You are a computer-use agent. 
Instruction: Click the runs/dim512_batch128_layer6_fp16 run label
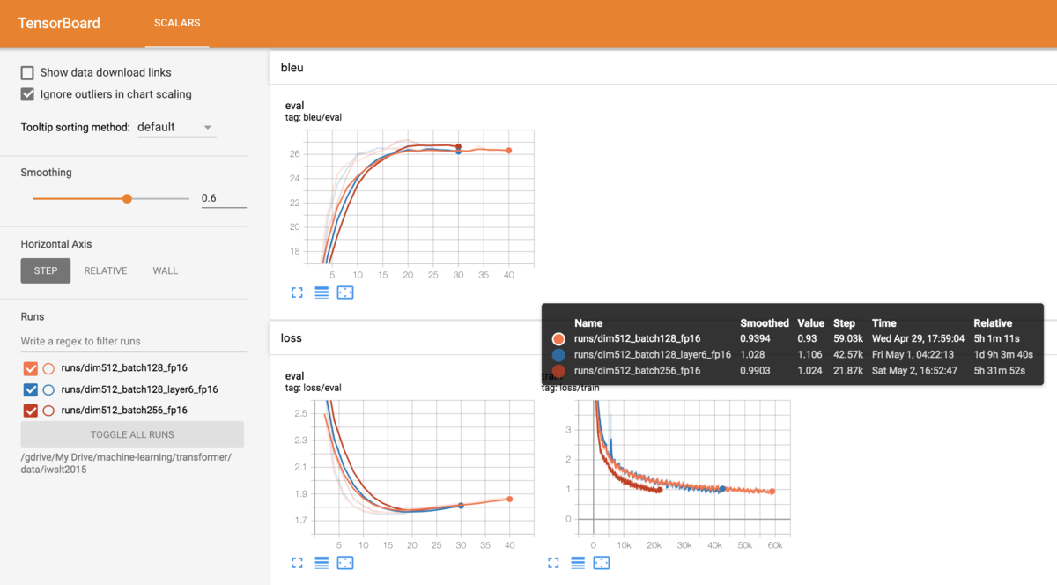(139, 389)
